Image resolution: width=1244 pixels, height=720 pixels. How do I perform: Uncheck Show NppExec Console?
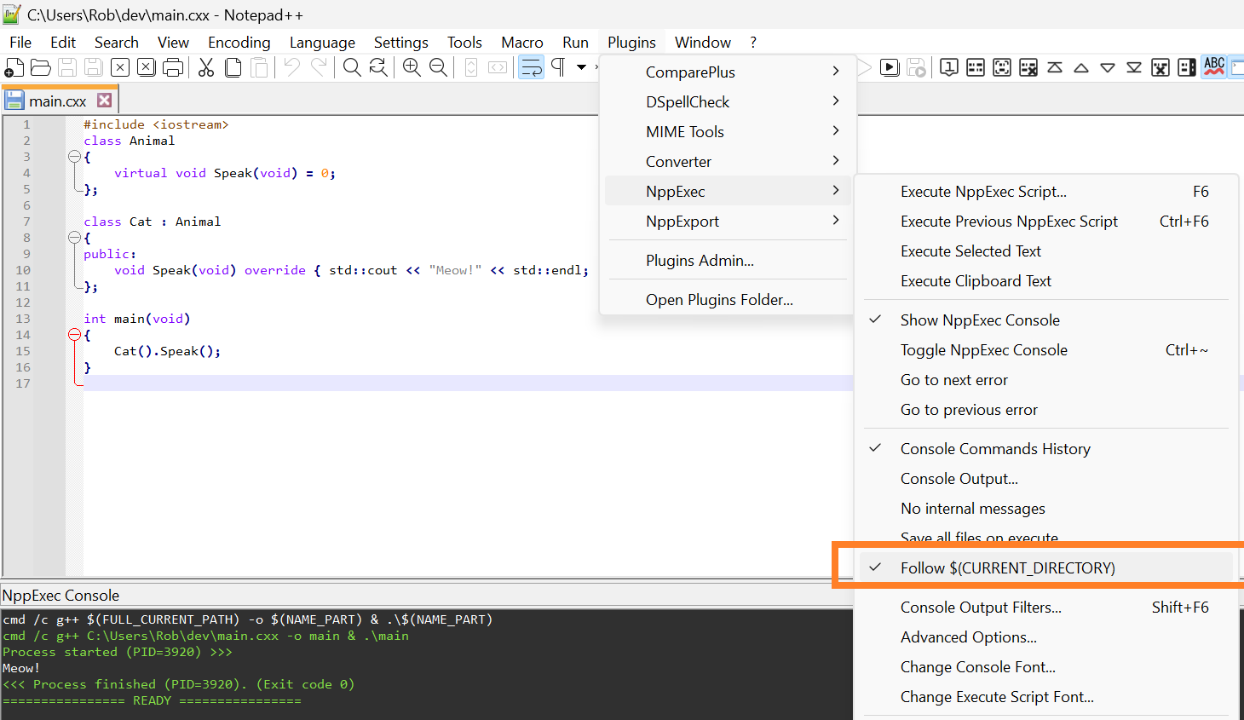coord(980,320)
